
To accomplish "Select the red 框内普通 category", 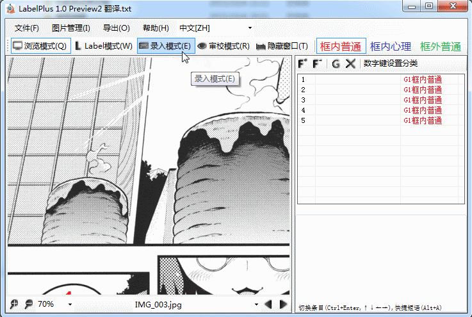I will (x=341, y=46).
